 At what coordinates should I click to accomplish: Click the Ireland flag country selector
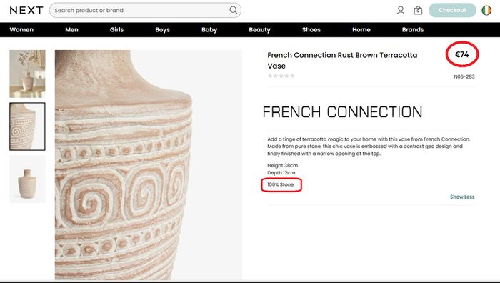pos(486,10)
